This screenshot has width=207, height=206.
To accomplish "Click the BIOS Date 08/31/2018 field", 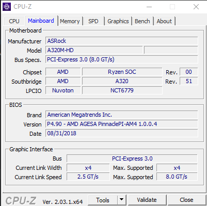I will pyautogui.click(x=122, y=133).
